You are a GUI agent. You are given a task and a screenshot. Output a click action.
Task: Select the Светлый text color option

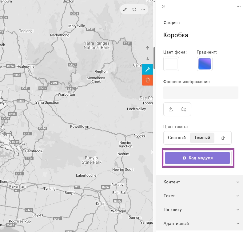tap(177, 138)
